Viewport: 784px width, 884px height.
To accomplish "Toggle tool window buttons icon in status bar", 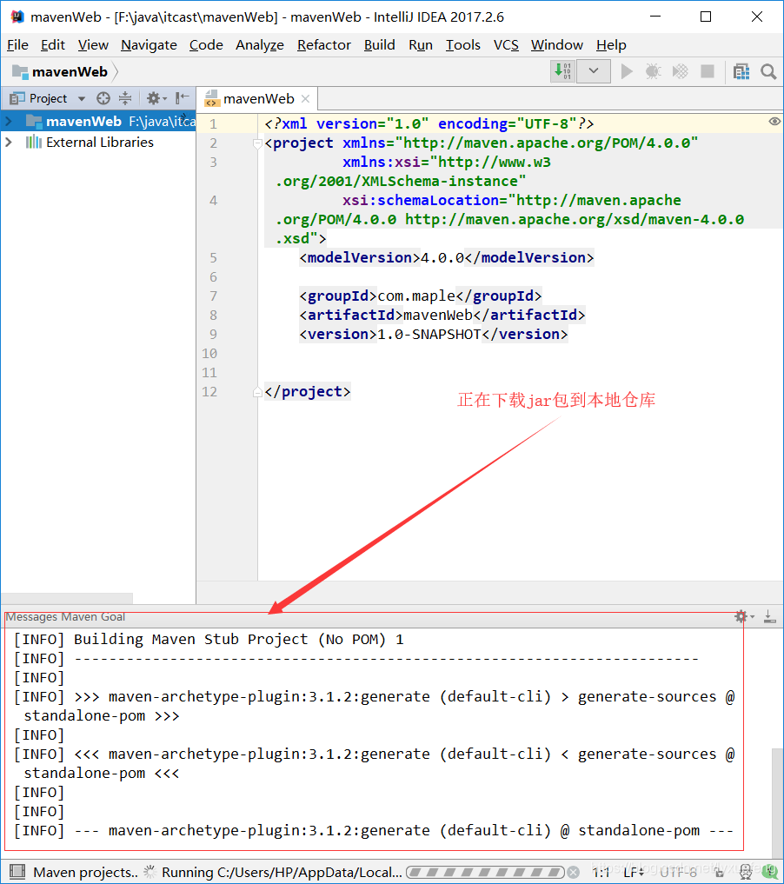I will click(x=17, y=872).
